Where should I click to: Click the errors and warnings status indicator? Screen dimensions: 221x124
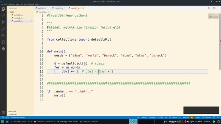coord(6,117)
